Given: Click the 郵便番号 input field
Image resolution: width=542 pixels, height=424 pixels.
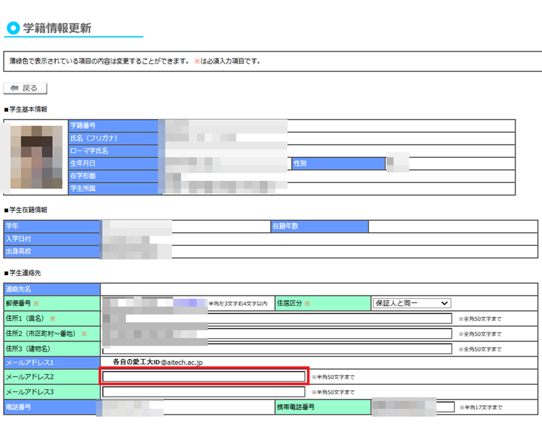Looking at the screenshot, I should click(154, 303).
